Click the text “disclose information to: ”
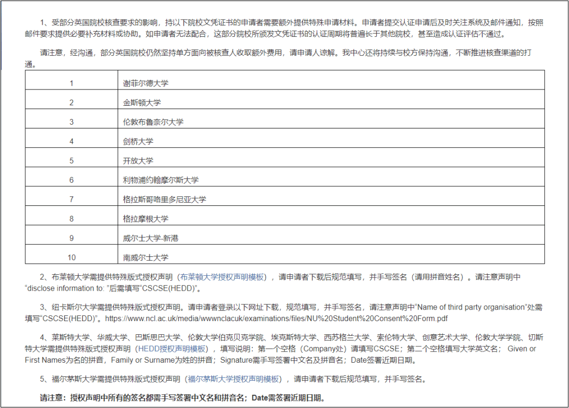Screen dimensions: 569x408 click(x=67, y=288)
